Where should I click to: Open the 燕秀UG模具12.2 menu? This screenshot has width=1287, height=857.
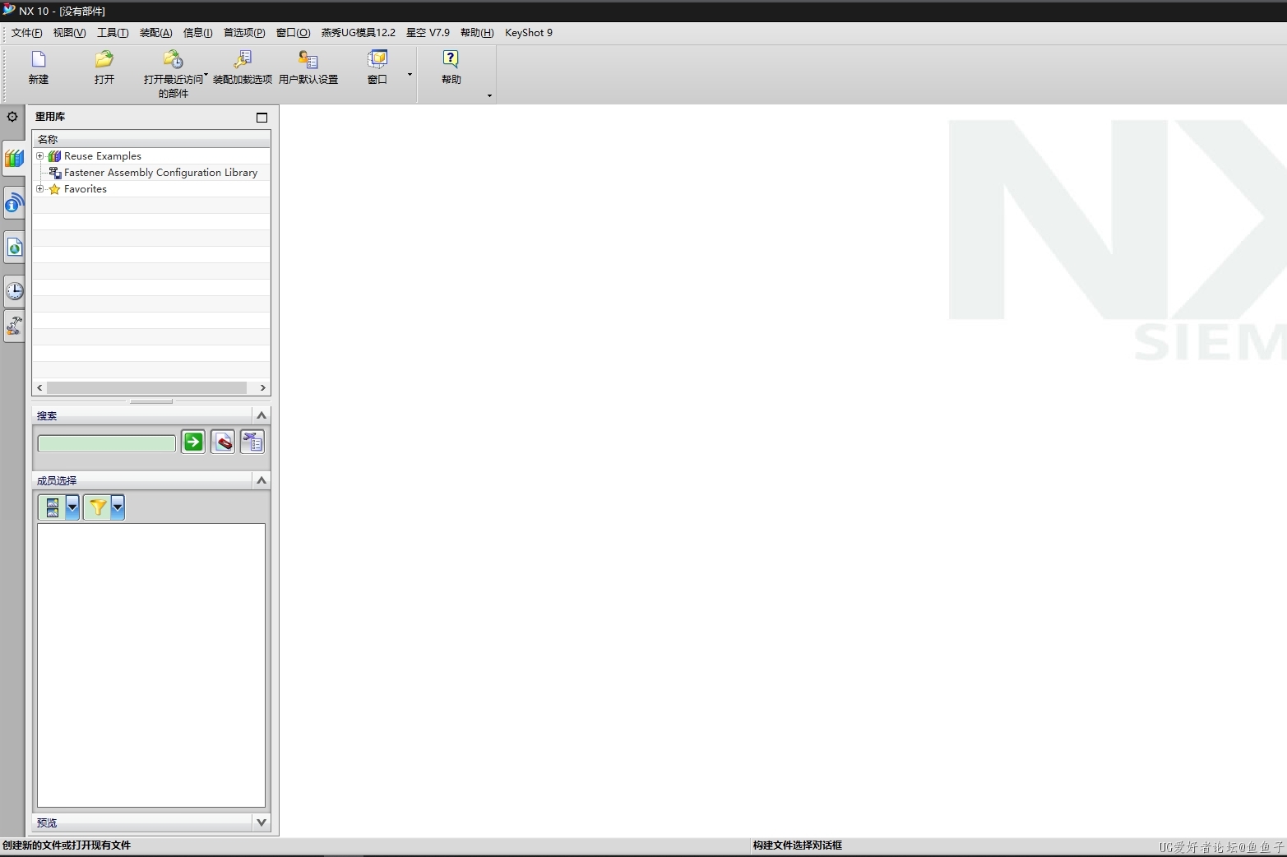click(358, 33)
